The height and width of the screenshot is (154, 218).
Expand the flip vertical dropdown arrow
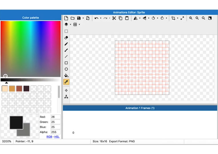pos(149,18)
